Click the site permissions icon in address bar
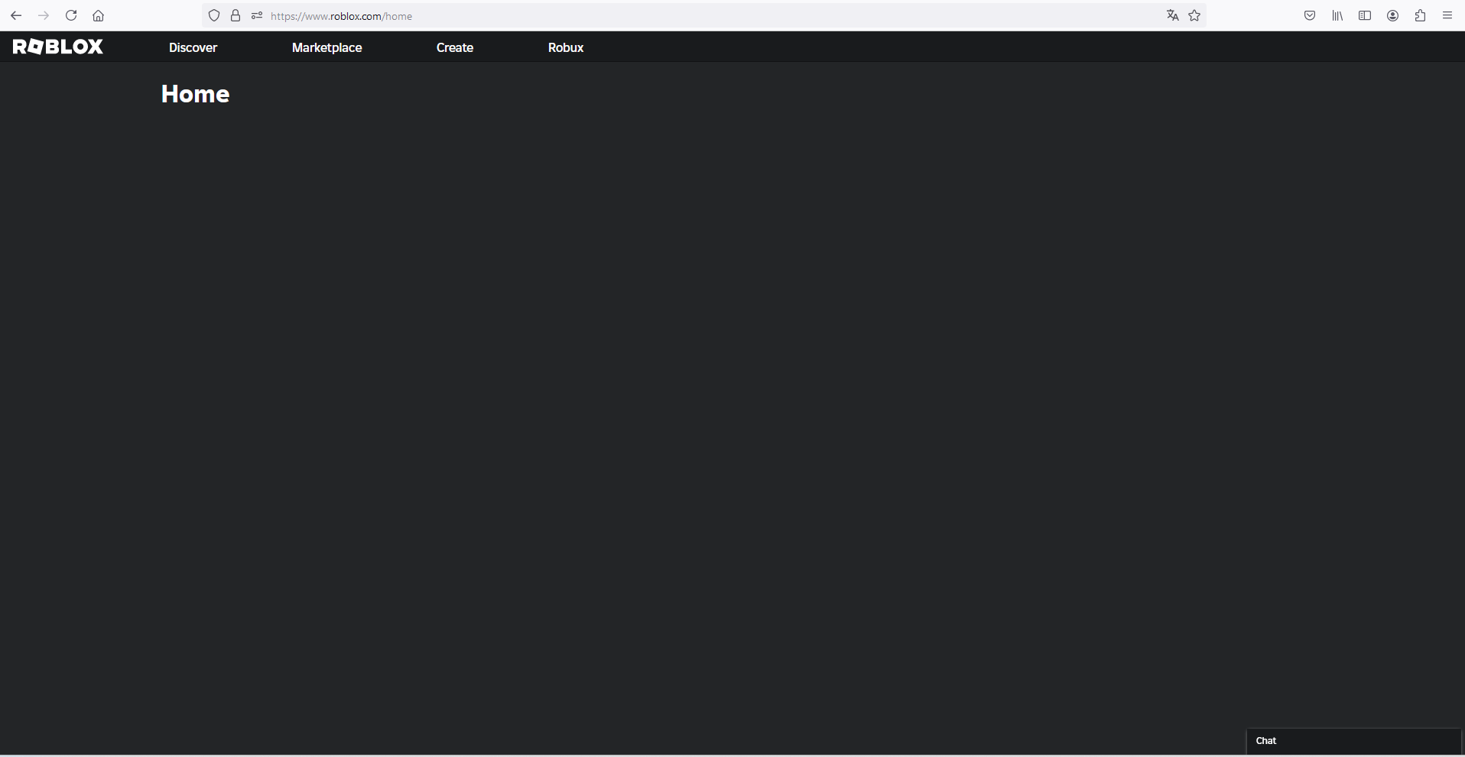Image resolution: width=1465 pixels, height=757 pixels. (256, 15)
